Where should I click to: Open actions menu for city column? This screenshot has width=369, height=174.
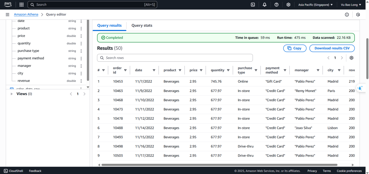(81, 73)
